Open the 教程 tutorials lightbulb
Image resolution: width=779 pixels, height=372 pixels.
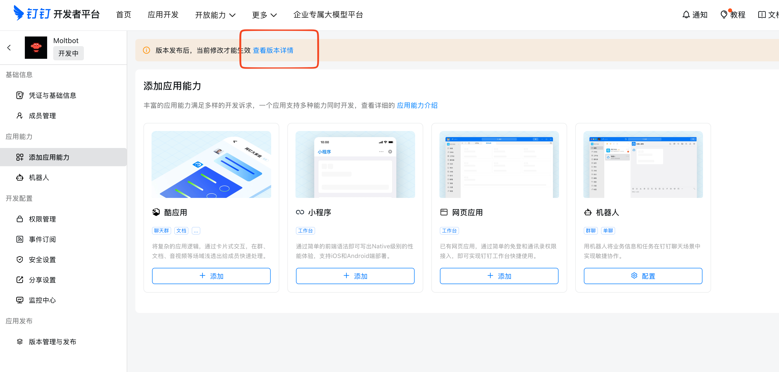click(733, 14)
